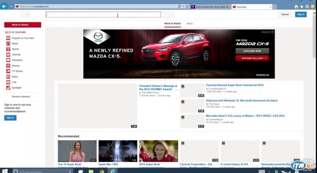This screenshot has height=173, width=317.
Task: Go back with the browser back arrow
Action: point(4,6)
